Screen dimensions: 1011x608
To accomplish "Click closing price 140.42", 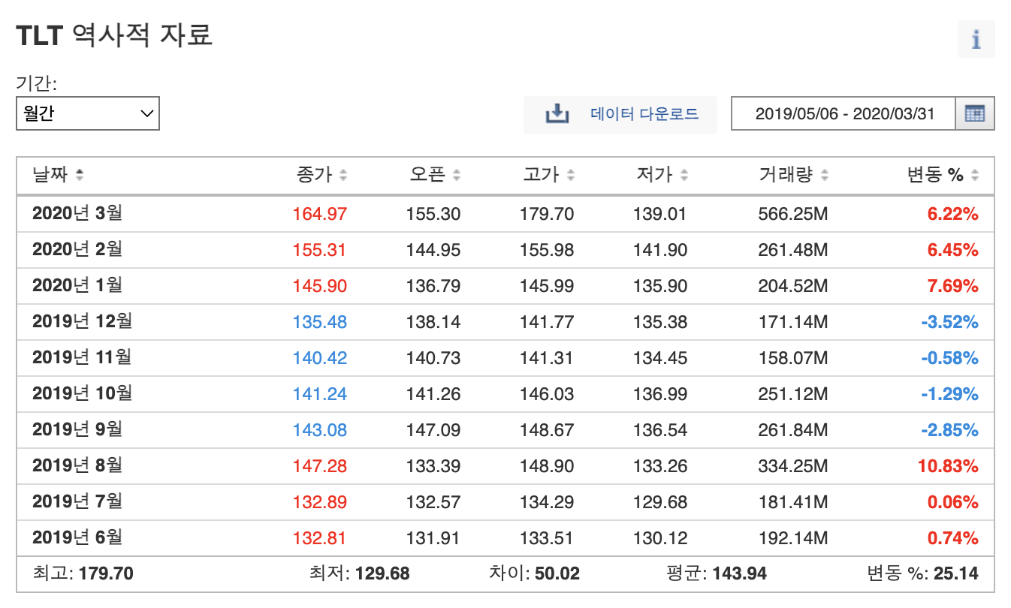I will coord(320,358).
